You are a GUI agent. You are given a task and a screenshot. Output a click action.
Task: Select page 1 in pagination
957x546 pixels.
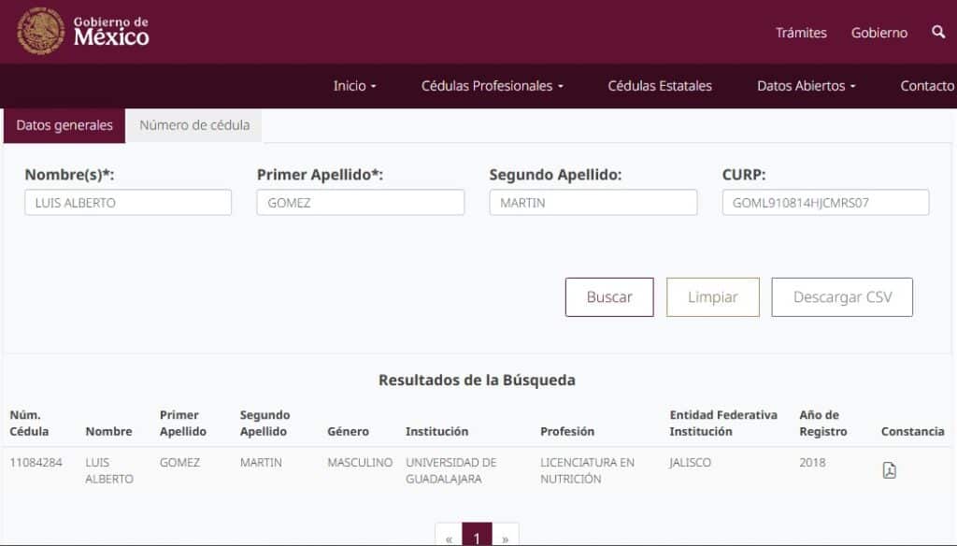click(477, 538)
